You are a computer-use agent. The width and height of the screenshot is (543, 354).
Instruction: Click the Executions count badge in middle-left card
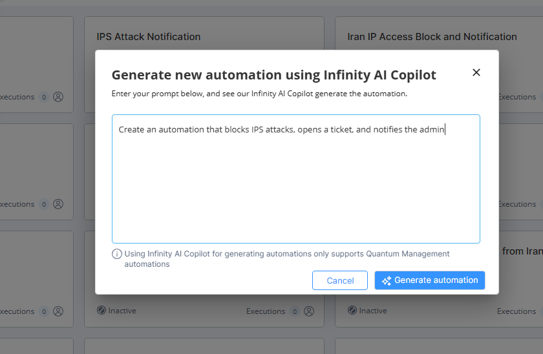pos(44,204)
